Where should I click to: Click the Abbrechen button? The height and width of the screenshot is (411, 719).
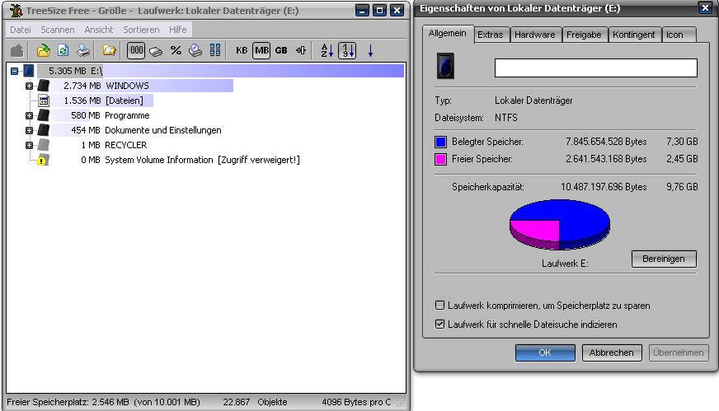(611, 353)
